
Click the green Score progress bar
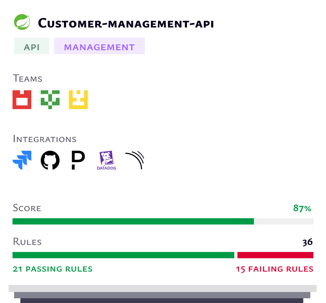[133, 221]
